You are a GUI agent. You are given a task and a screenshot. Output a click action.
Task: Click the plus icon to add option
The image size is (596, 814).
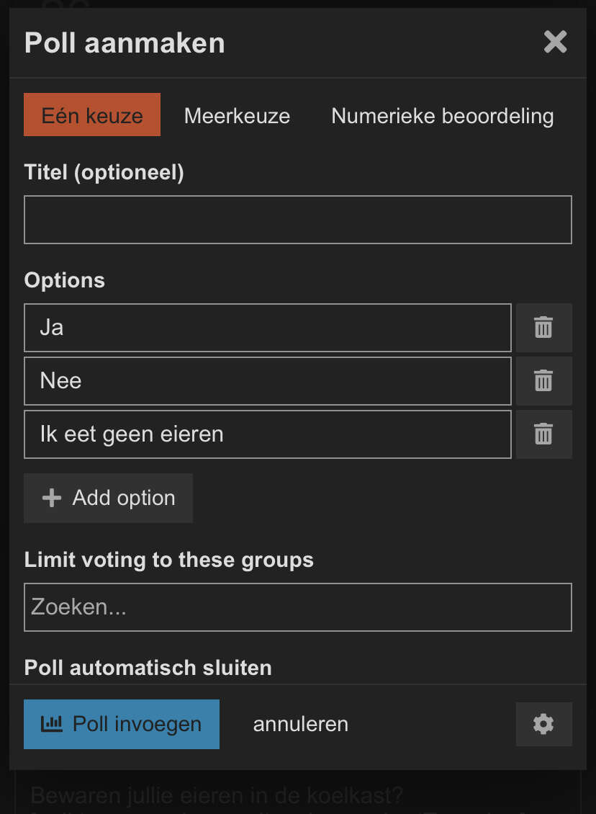(52, 498)
